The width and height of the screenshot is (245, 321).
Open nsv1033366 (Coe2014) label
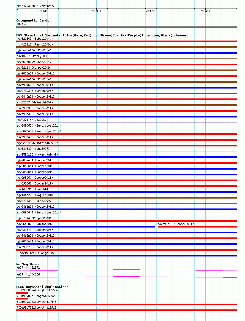pos(33,189)
